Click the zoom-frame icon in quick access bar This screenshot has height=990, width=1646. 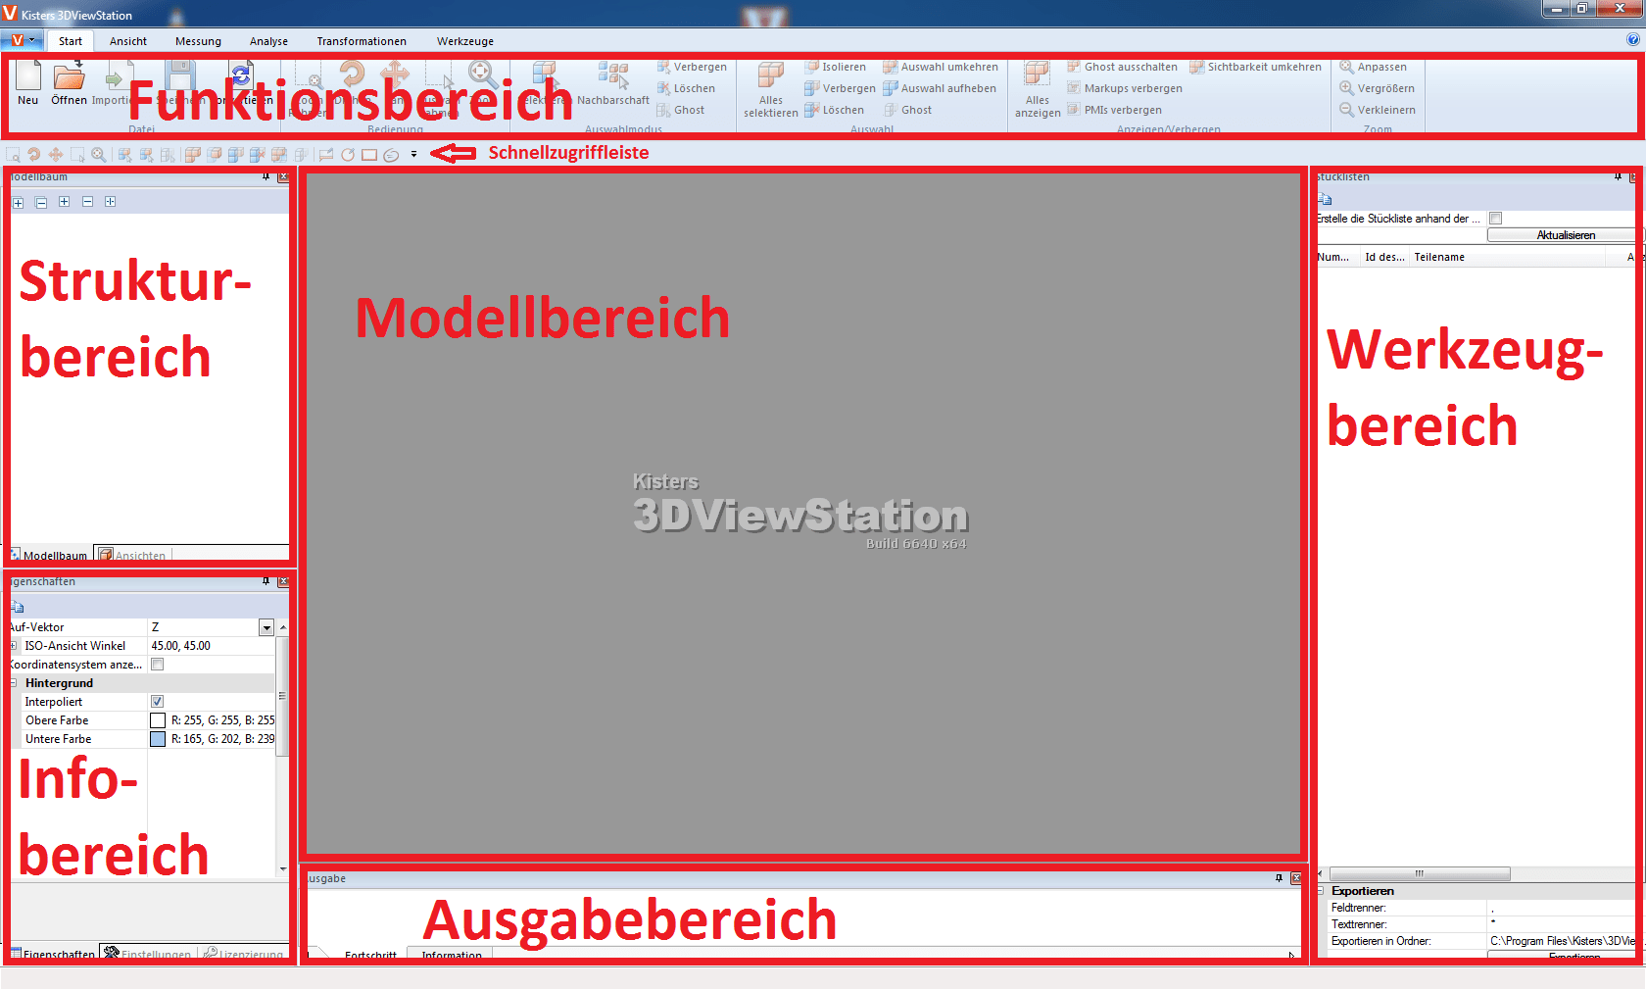(13, 155)
